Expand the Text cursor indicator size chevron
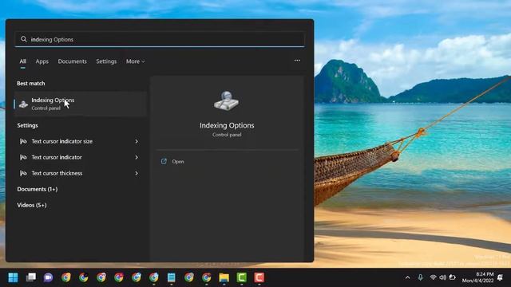The width and height of the screenshot is (511, 287). tap(137, 141)
